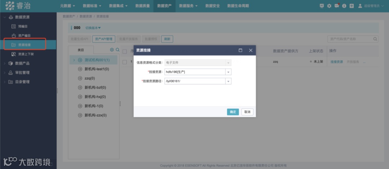Image resolution: width=389 pixels, height=169 pixels.
Task: Click the info icon in header
Action: click(x=344, y=6)
